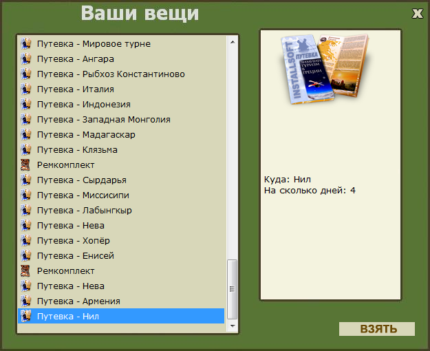Click the voucher icon beside Лабынгкыр
The image size is (430, 351).
25,211
